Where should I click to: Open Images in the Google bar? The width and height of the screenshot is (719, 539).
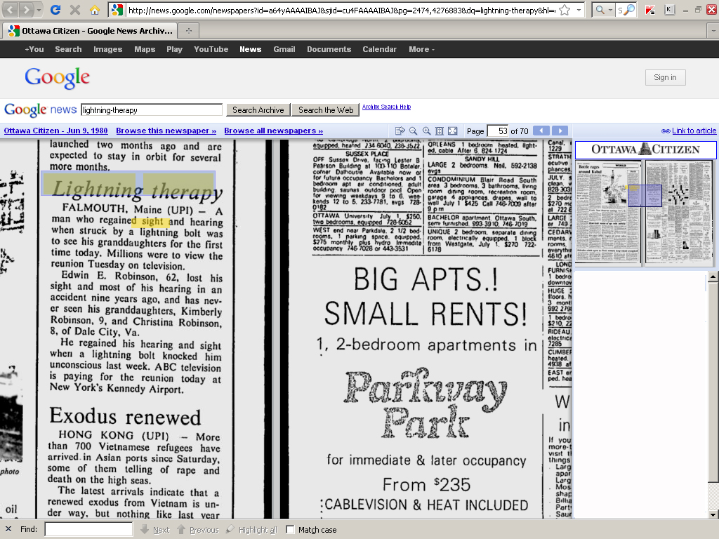pos(107,49)
